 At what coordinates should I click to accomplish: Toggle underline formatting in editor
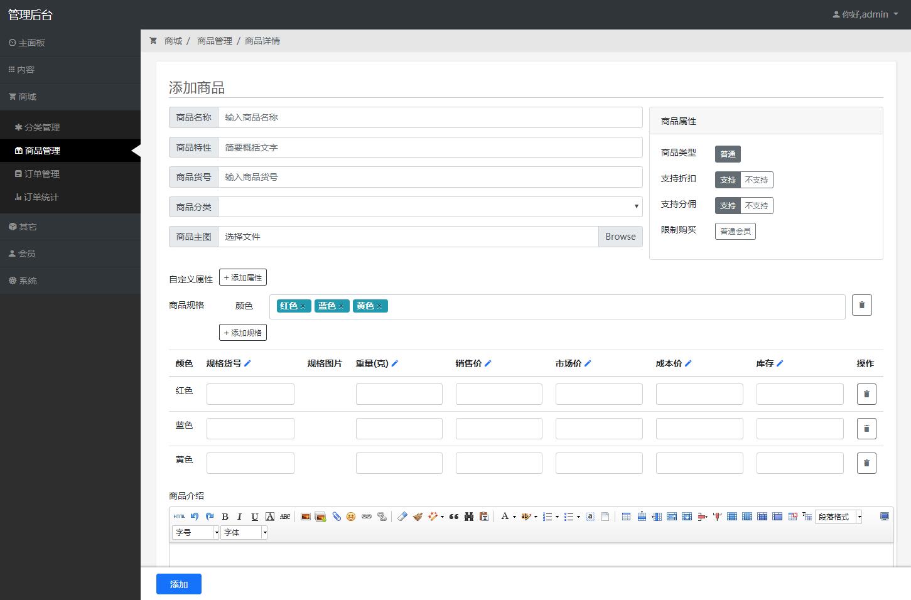tap(254, 517)
